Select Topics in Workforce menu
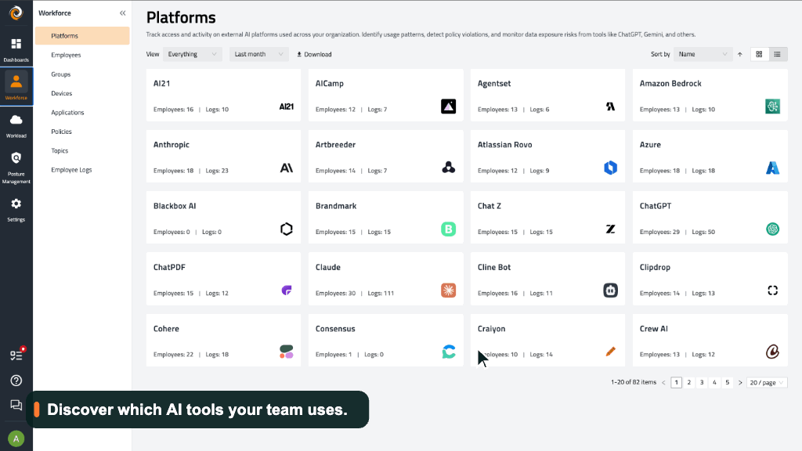802x451 pixels. 60,151
